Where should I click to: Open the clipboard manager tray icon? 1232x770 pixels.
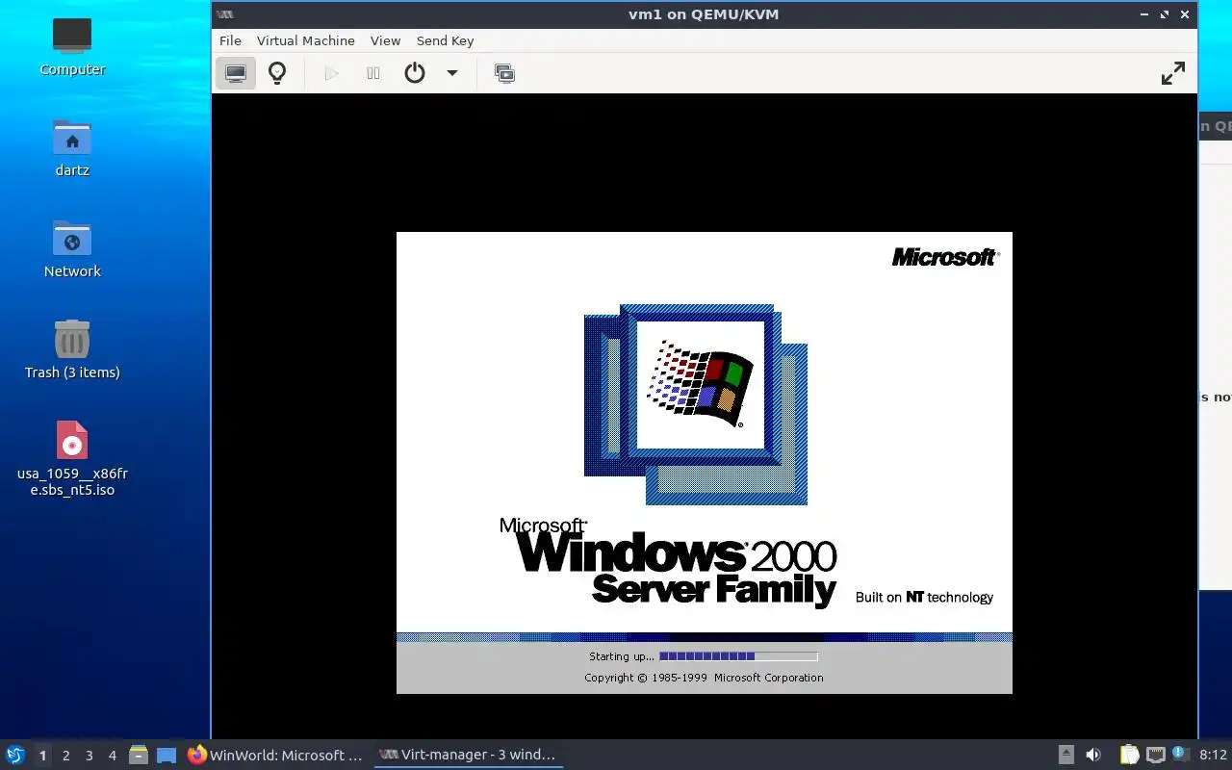(1129, 756)
